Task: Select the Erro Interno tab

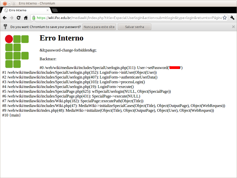Action: coord(22,10)
